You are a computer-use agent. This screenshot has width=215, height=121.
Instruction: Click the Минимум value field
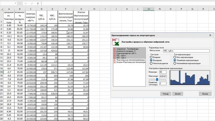163,72
